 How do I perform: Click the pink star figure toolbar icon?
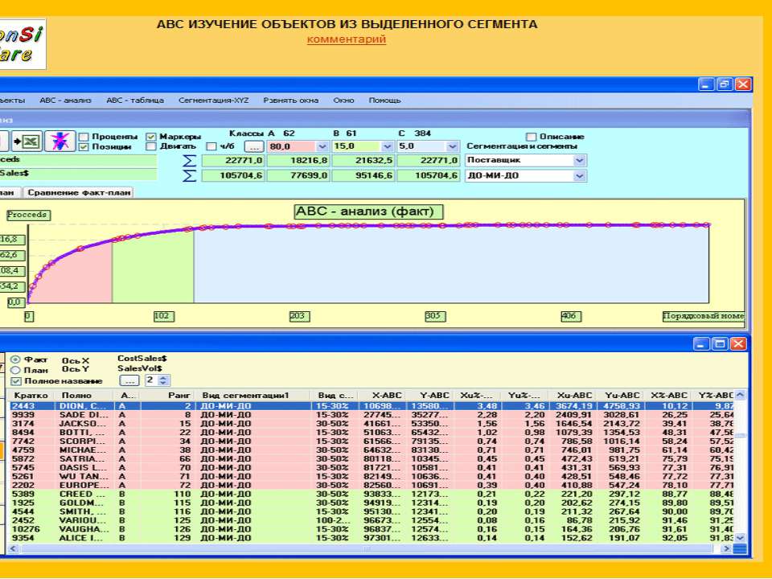pyautogui.click(x=60, y=142)
